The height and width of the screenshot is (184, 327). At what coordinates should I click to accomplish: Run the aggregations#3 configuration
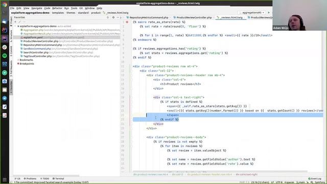pos(269,13)
